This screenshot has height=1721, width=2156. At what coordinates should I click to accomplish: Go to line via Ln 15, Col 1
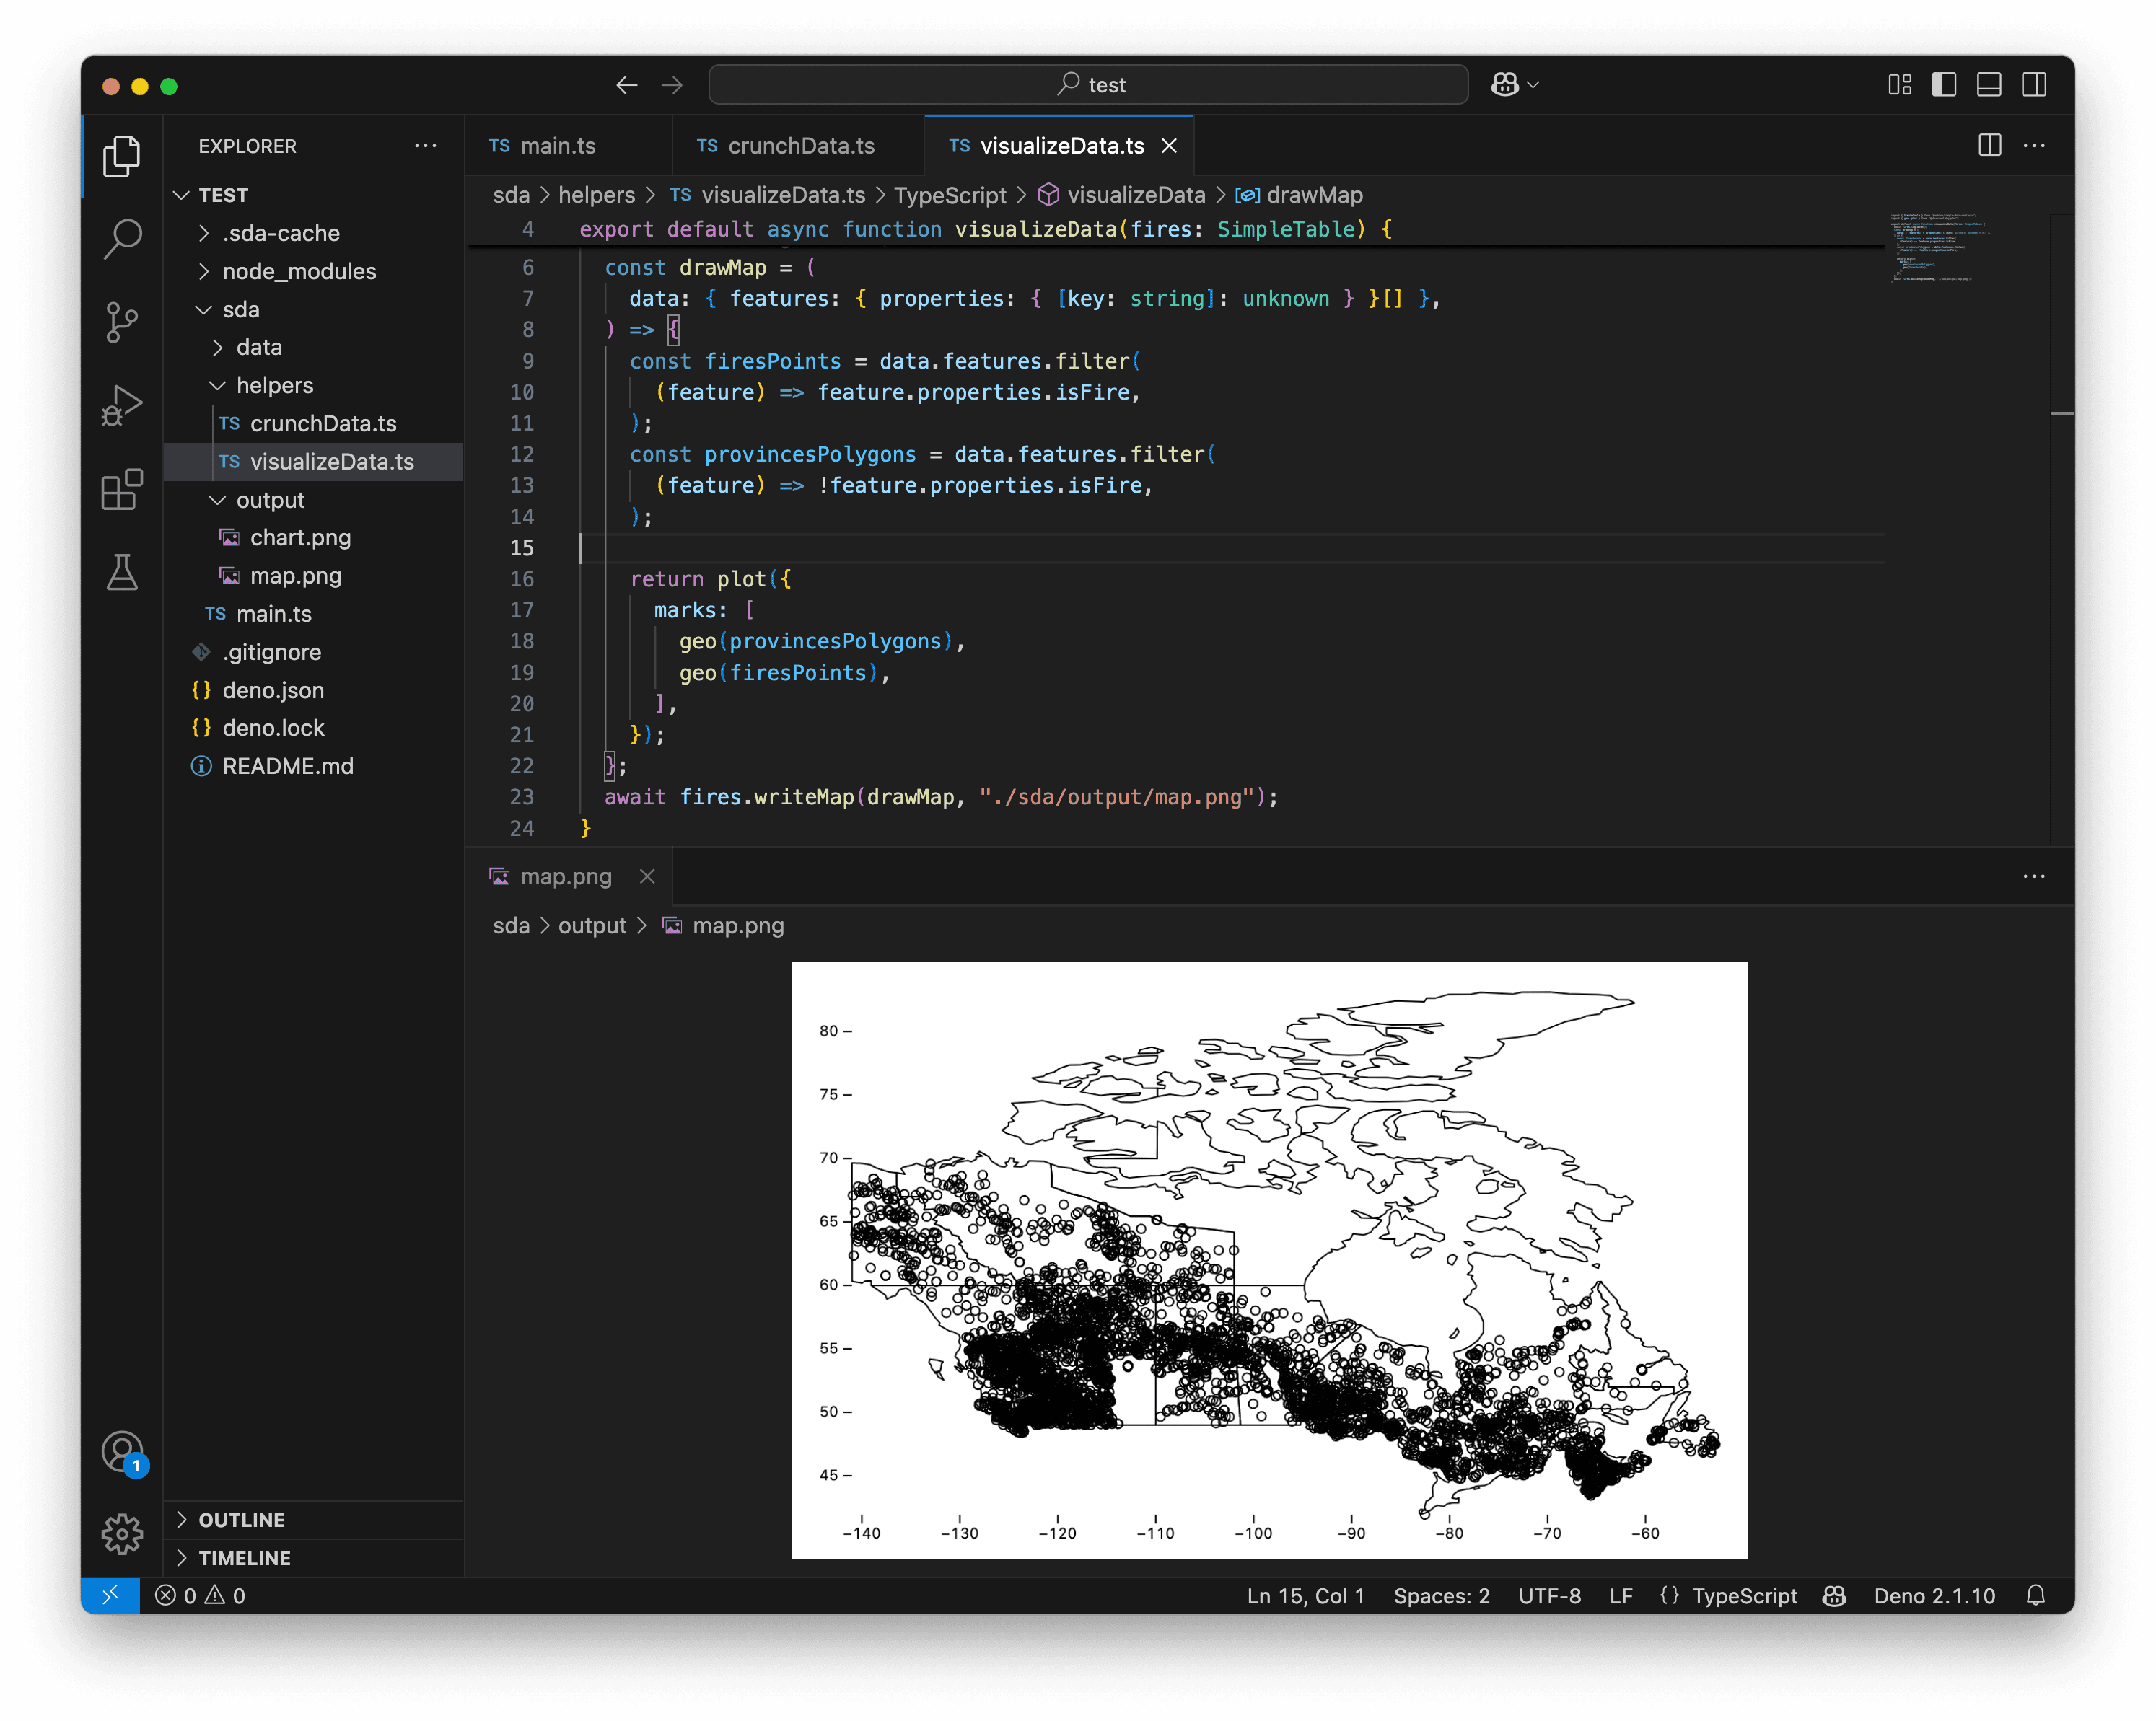[x=1306, y=1595]
